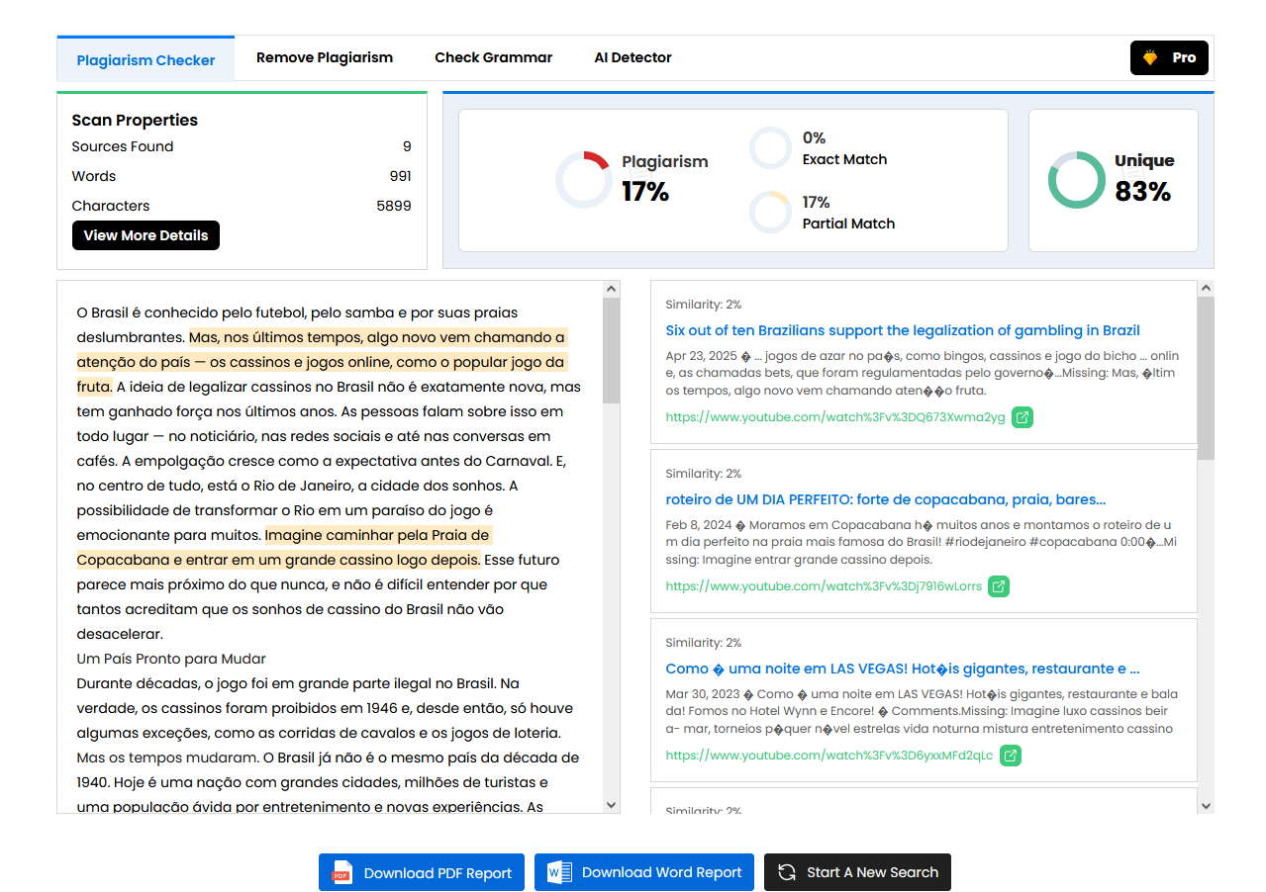1266x892 pixels.
Task: Click the PDF file icon
Action: [x=341, y=872]
